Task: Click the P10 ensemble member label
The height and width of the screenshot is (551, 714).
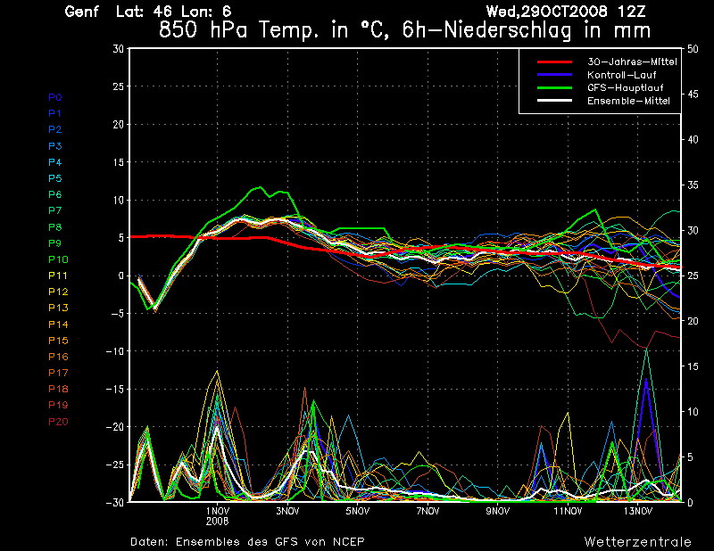Action: [x=57, y=259]
